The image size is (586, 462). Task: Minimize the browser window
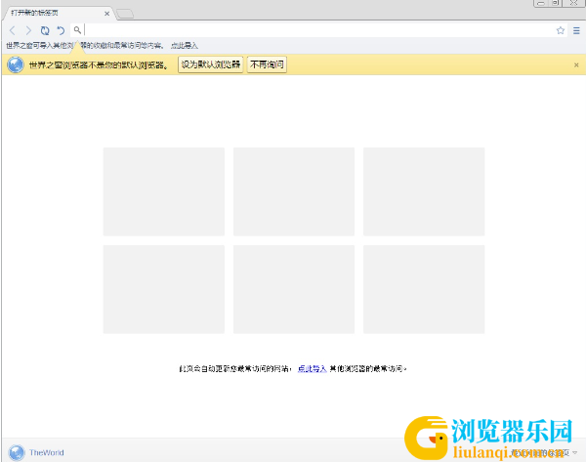pyautogui.click(x=541, y=3)
